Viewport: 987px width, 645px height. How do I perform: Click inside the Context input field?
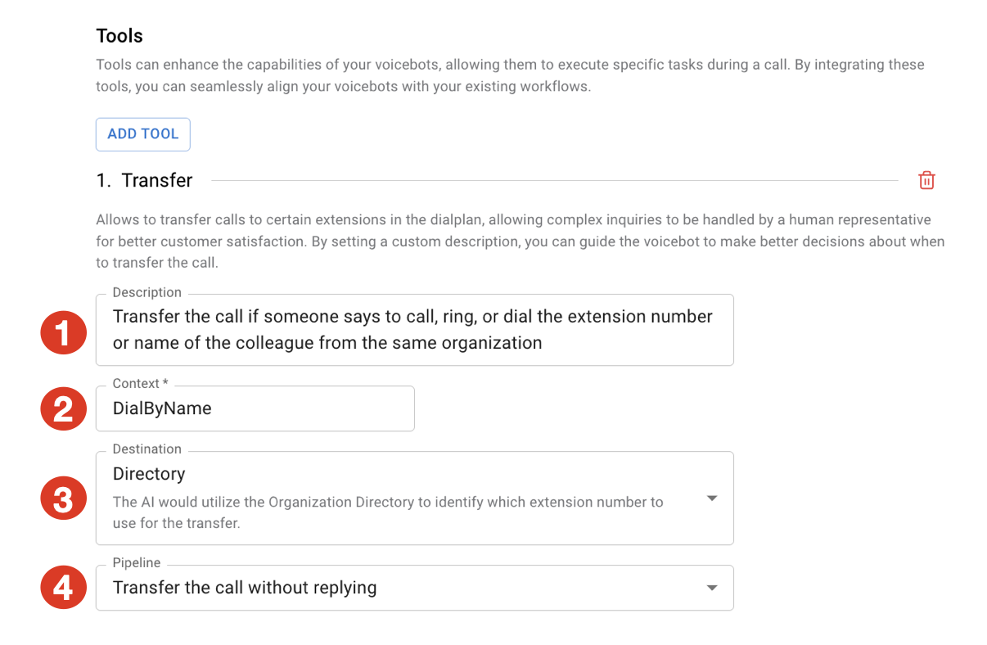(x=255, y=408)
